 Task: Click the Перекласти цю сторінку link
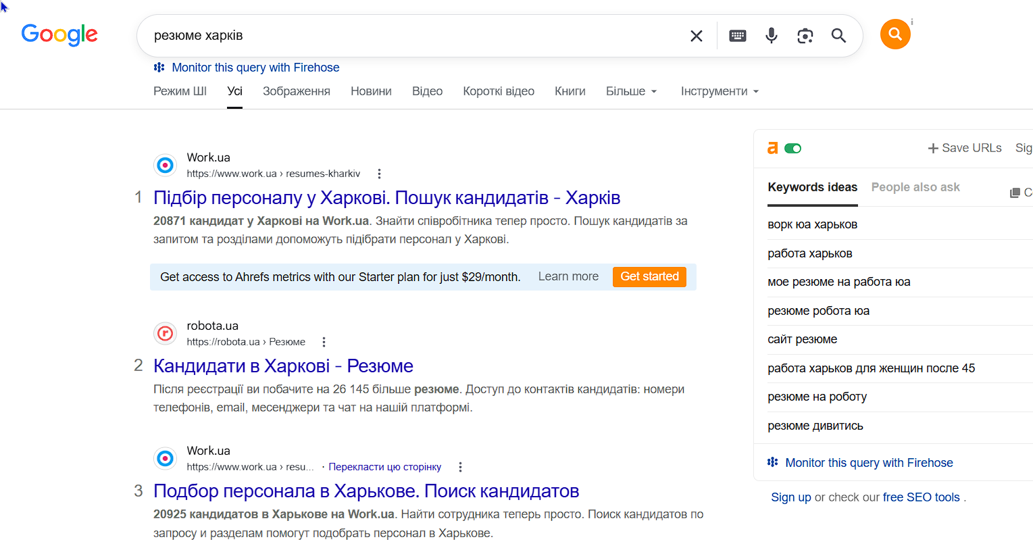coord(384,467)
